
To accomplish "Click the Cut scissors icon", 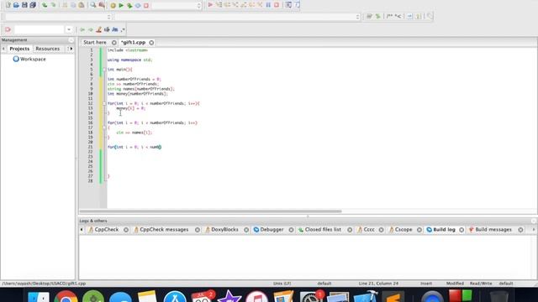I will (x=65, y=5).
